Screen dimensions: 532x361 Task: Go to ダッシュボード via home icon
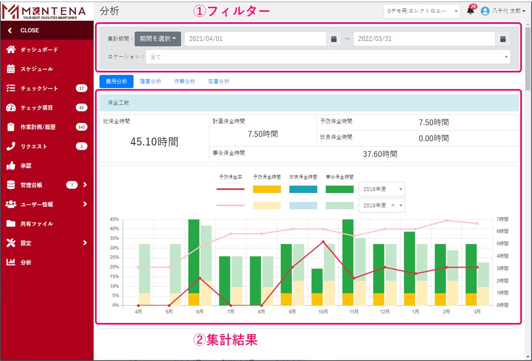11,50
